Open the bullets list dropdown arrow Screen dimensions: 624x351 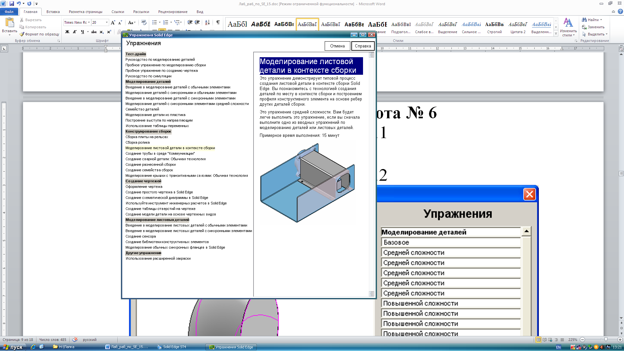click(160, 22)
